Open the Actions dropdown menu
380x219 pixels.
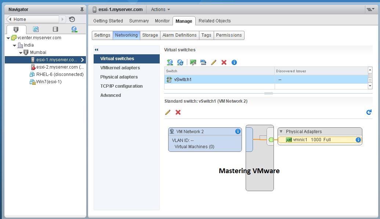click(160, 10)
